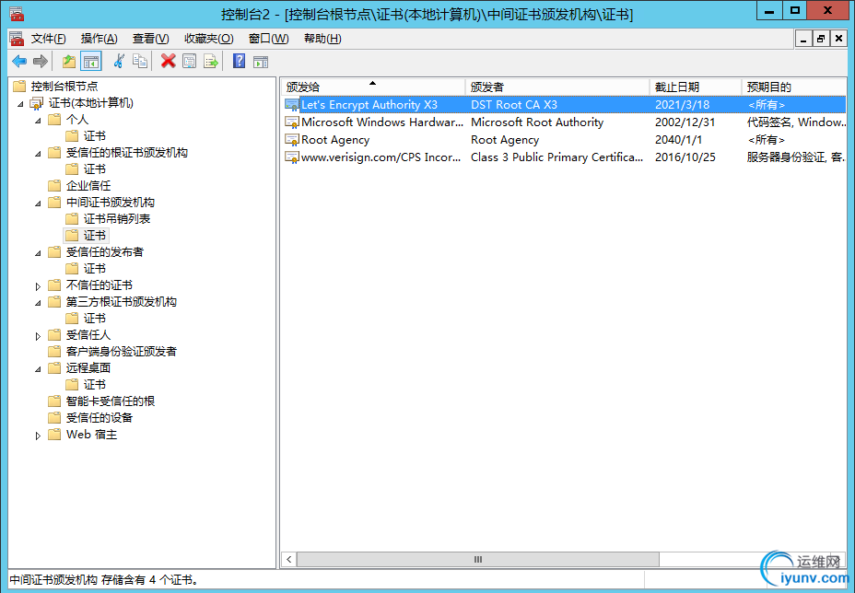Click the Up One Level folder icon
Screen dimensions: 855x593
point(68,61)
